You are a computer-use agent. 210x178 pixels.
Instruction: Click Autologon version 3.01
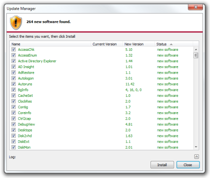[129, 78]
